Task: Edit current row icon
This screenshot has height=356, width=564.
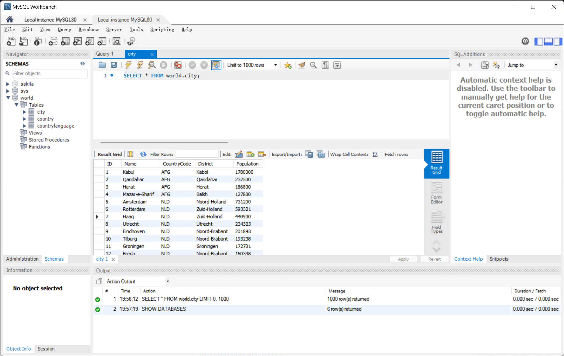Action: click(x=239, y=154)
